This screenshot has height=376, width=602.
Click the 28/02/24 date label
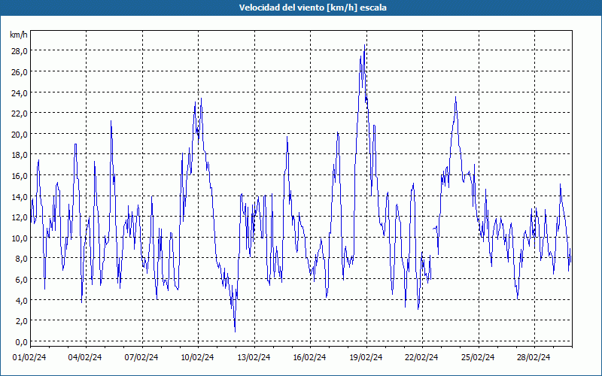coord(534,358)
